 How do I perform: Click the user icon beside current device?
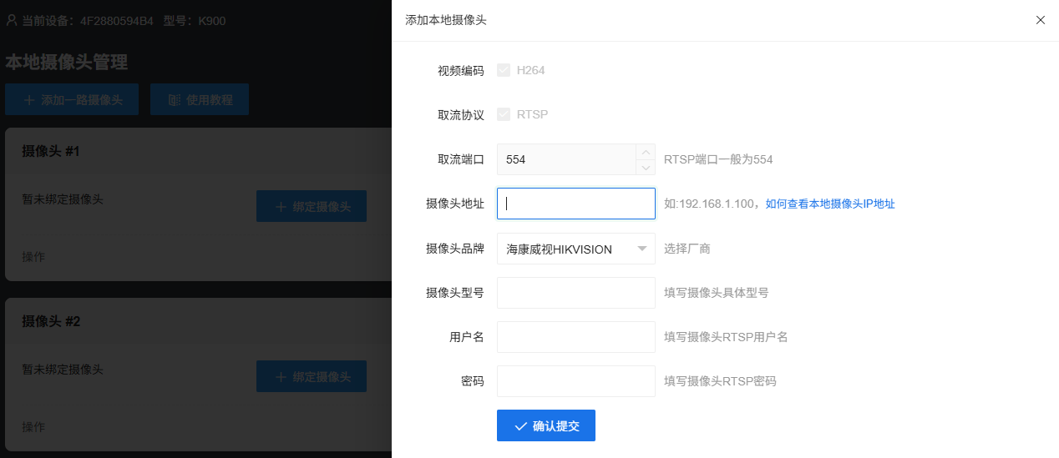[12, 20]
